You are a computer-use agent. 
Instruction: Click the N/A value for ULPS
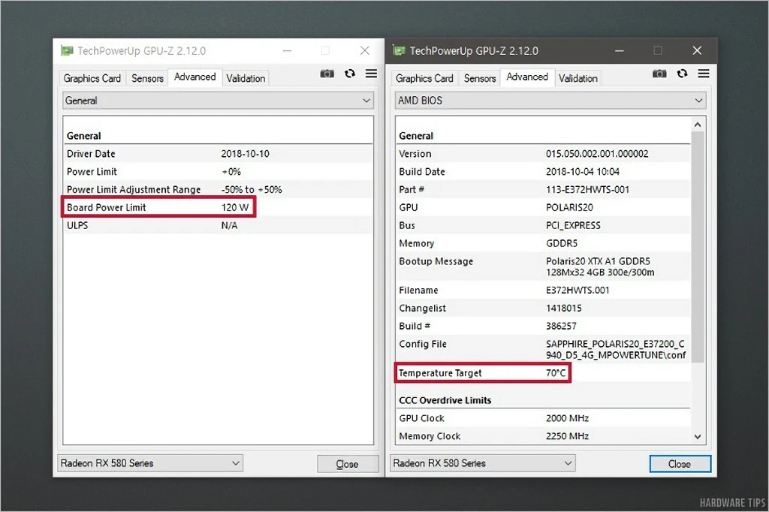(x=230, y=225)
